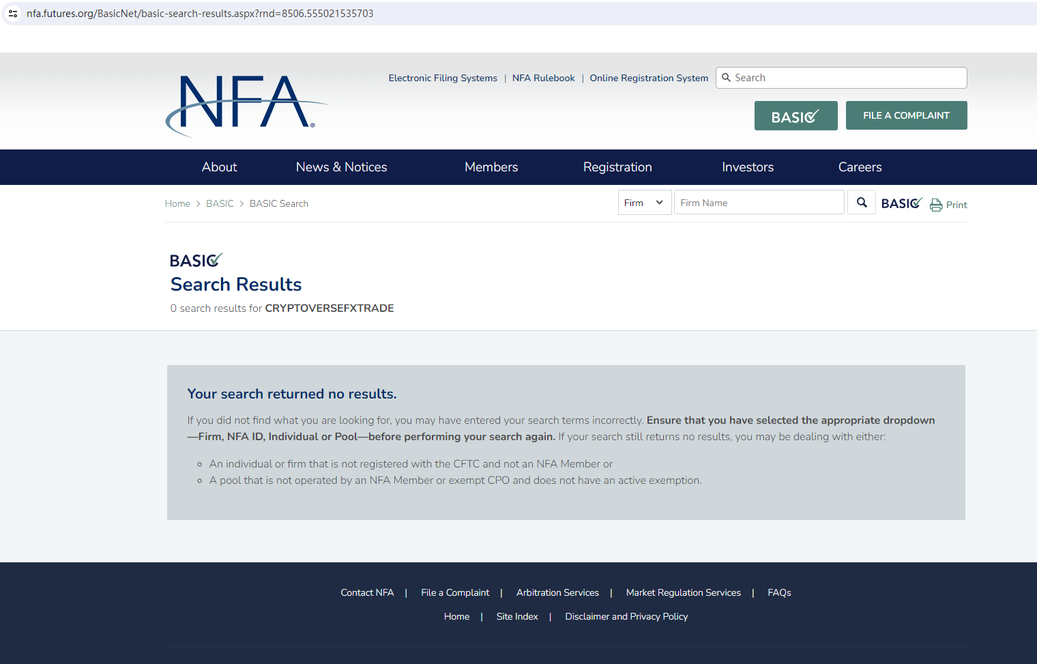Click the magnifier icon in the top Search box
The height and width of the screenshot is (664, 1037).
click(x=726, y=78)
